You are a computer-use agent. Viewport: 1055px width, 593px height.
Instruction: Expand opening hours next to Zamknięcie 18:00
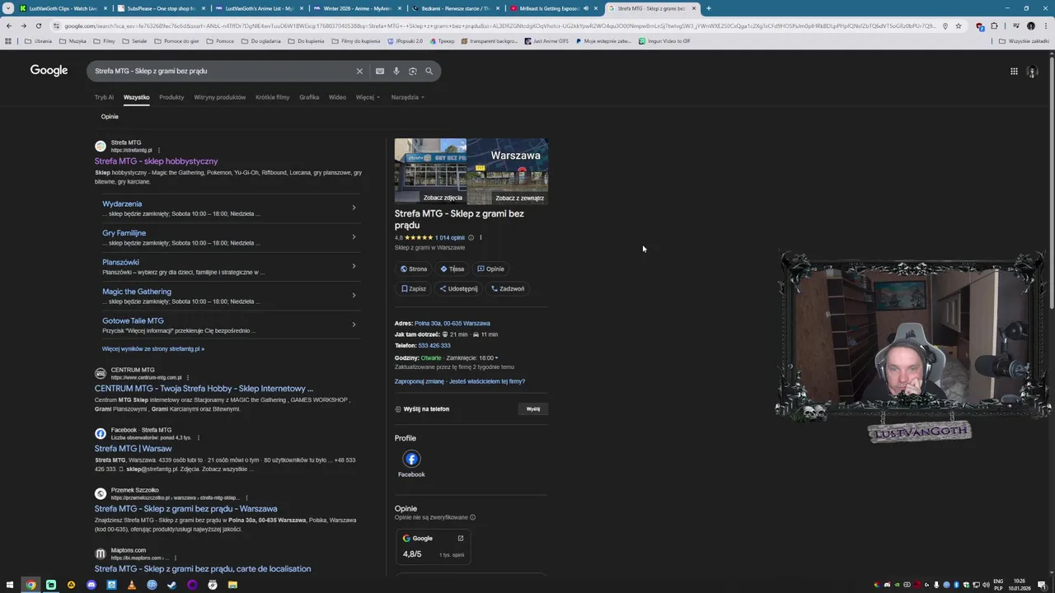496,358
